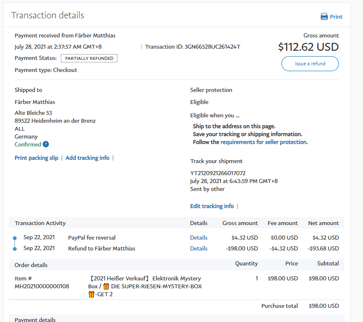Click the gift icon before -GET 2

[x=92, y=294]
